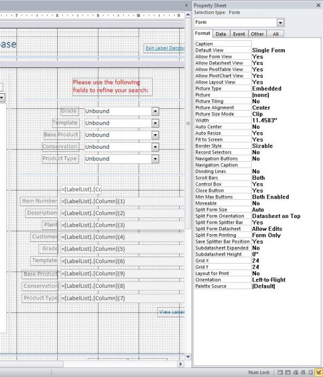Click the Caption property value field
Screen dimensions: 323x377
286,44
